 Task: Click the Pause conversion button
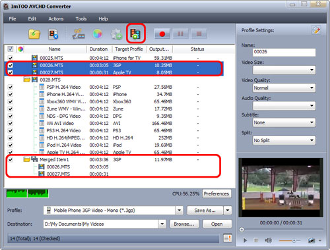[180, 34]
